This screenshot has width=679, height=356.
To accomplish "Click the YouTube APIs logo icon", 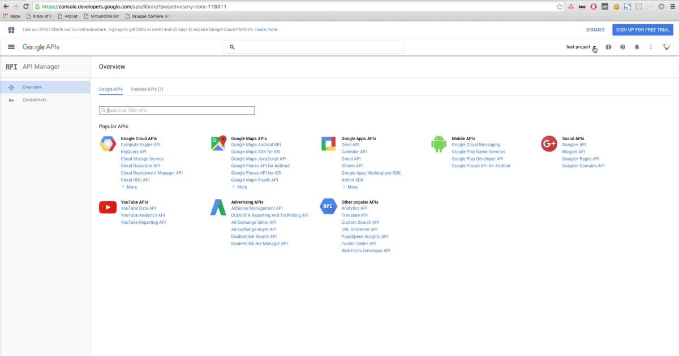I will click(108, 207).
